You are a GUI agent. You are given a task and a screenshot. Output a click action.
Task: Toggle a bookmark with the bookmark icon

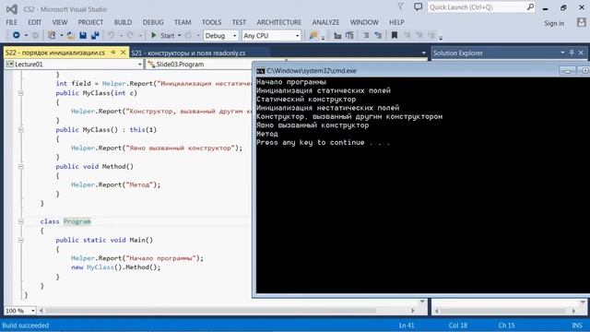point(394,35)
